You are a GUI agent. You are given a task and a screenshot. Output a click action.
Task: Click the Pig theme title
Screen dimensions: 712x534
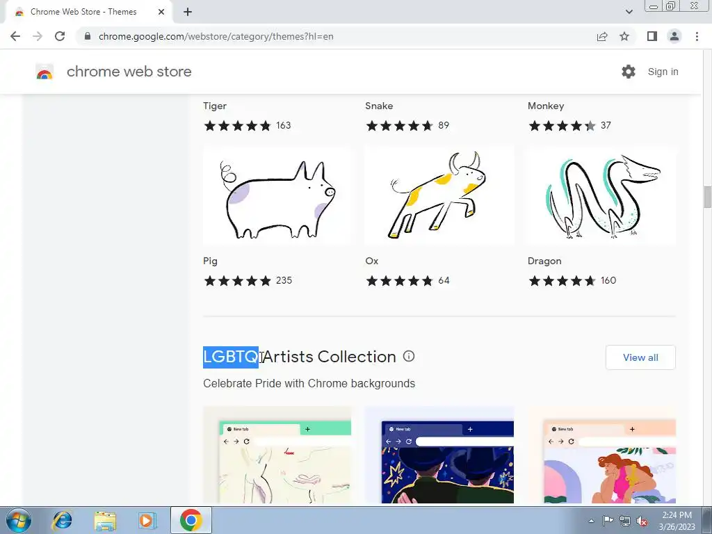click(210, 261)
